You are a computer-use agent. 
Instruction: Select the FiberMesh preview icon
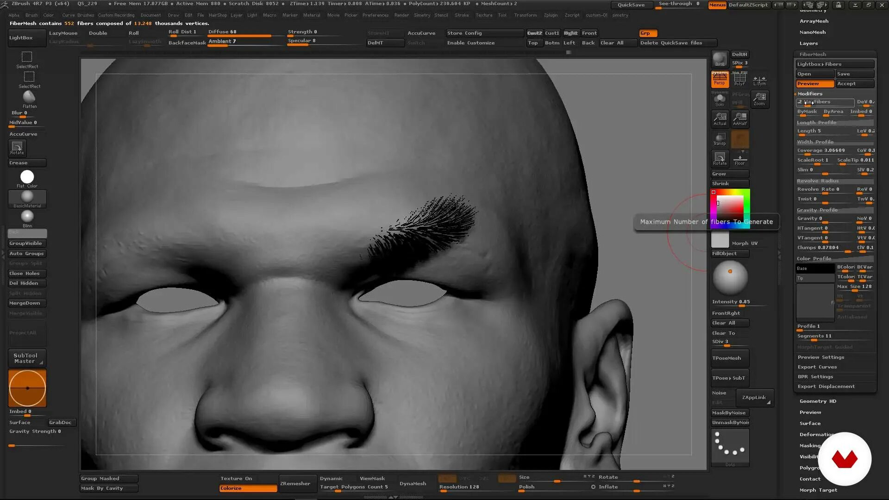[815, 83]
